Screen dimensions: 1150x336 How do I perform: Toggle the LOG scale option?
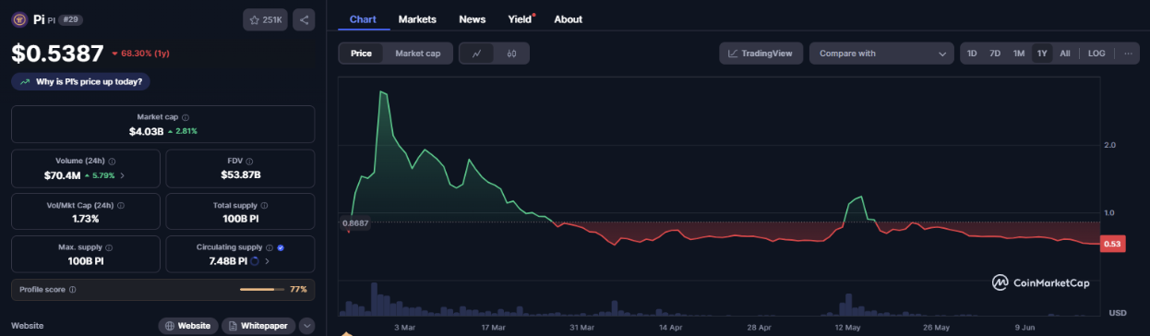coord(1096,54)
